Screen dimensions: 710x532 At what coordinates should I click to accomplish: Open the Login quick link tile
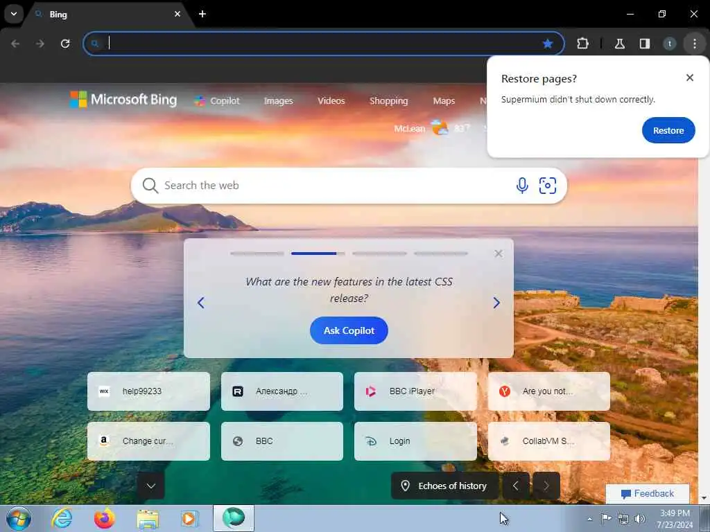(x=415, y=441)
